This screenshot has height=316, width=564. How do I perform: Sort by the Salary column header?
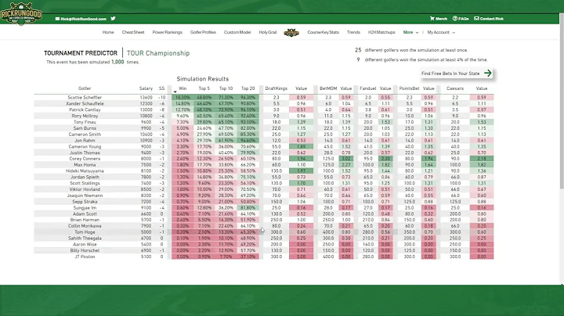(x=146, y=88)
